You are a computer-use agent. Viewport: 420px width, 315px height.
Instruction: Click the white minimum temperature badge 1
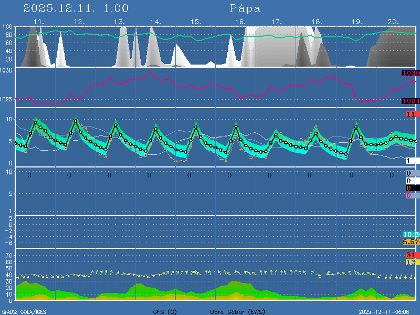(x=411, y=161)
